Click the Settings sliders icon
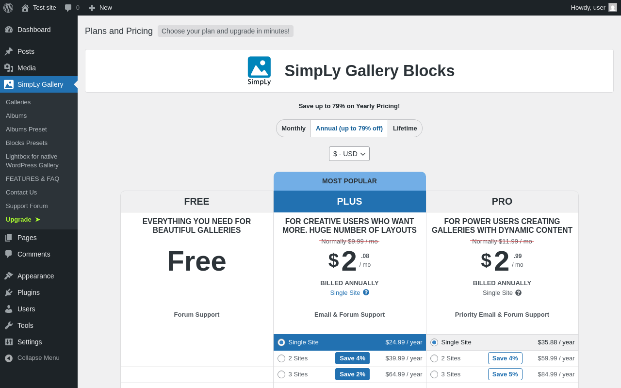This screenshot has width=621, height=388. pos(9,342)
